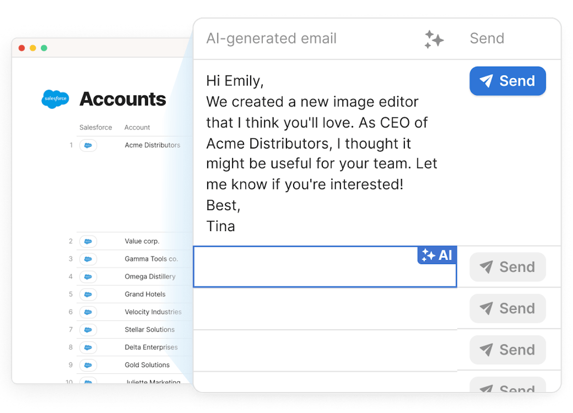573x413 pixels.
Task: Select the empty email cell with the AI badge
Action: pos(325,267)
